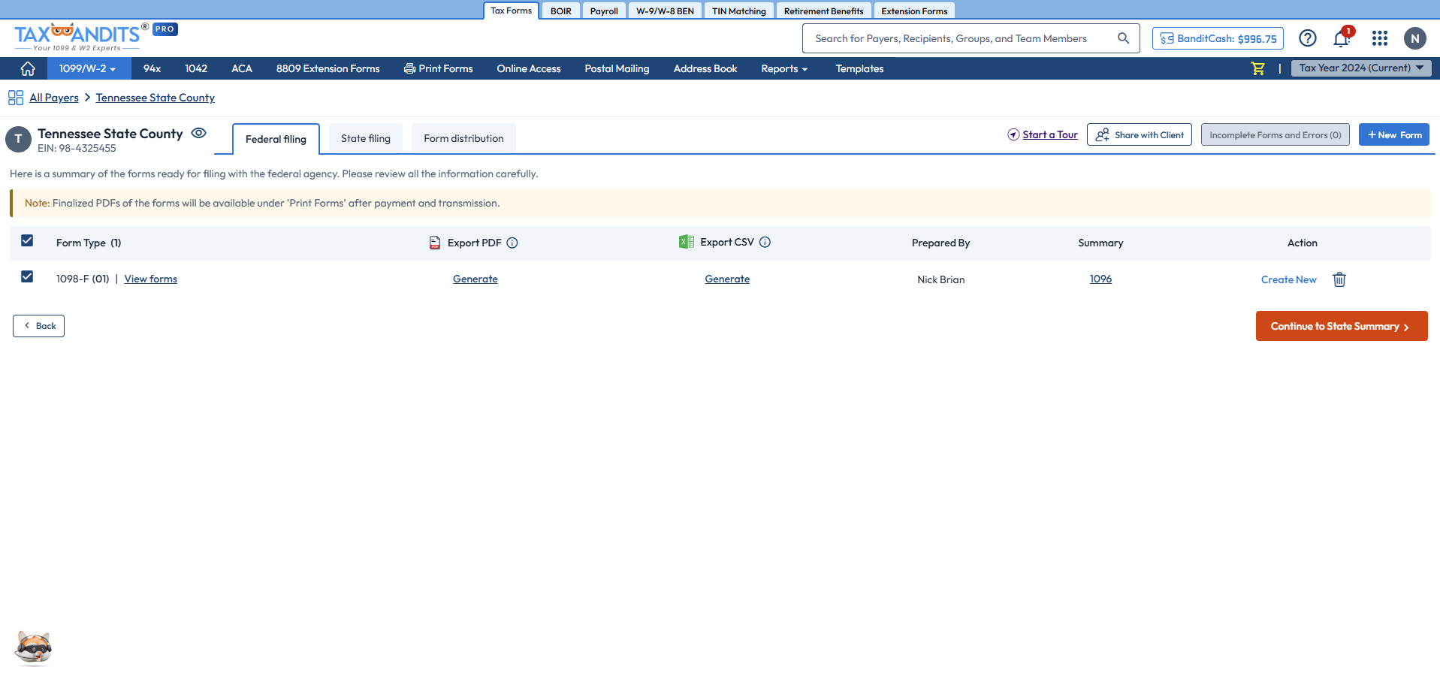Click Export CSV info icon
Viewport: 1440px width, 679px height.
765,242
